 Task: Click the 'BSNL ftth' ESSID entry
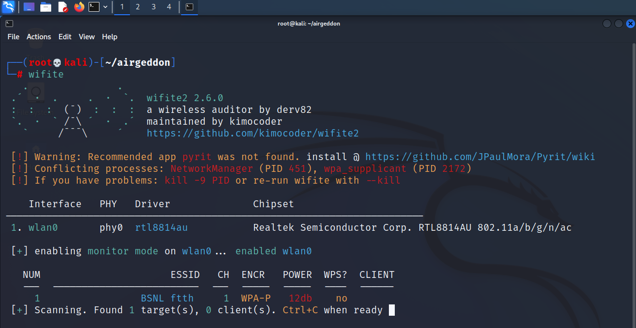[x=167, y=298]
